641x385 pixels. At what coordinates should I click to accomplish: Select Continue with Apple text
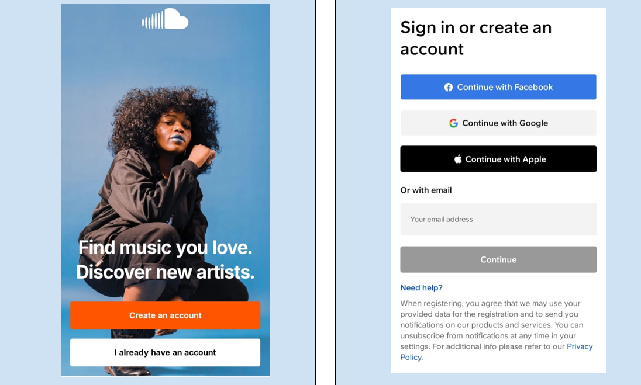(x=506, y=159)
